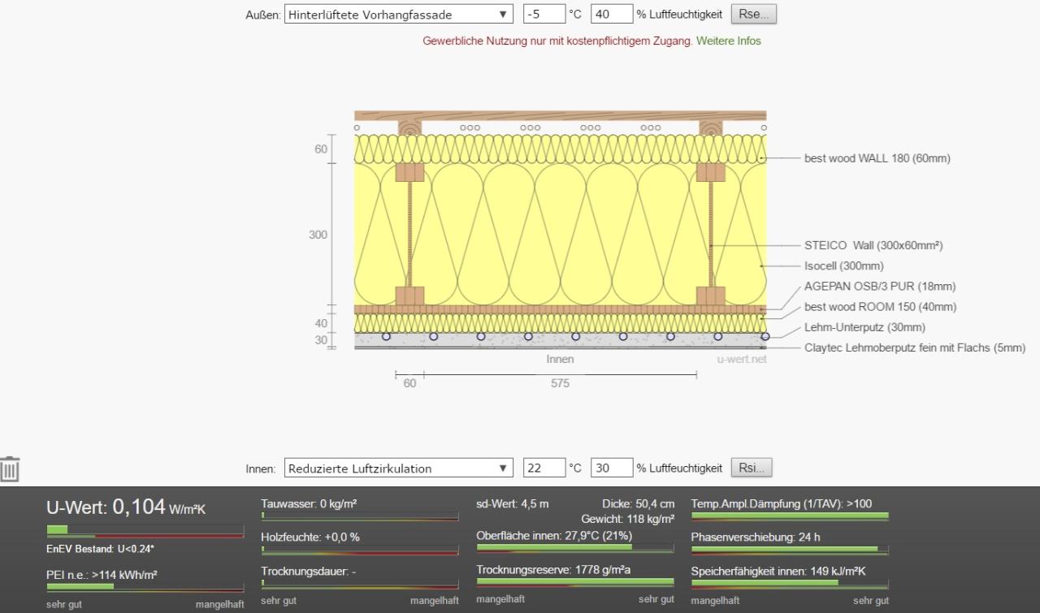Open the Weitere Infos link
This screenshot has width=1040, height=613.
click(729, 41)
